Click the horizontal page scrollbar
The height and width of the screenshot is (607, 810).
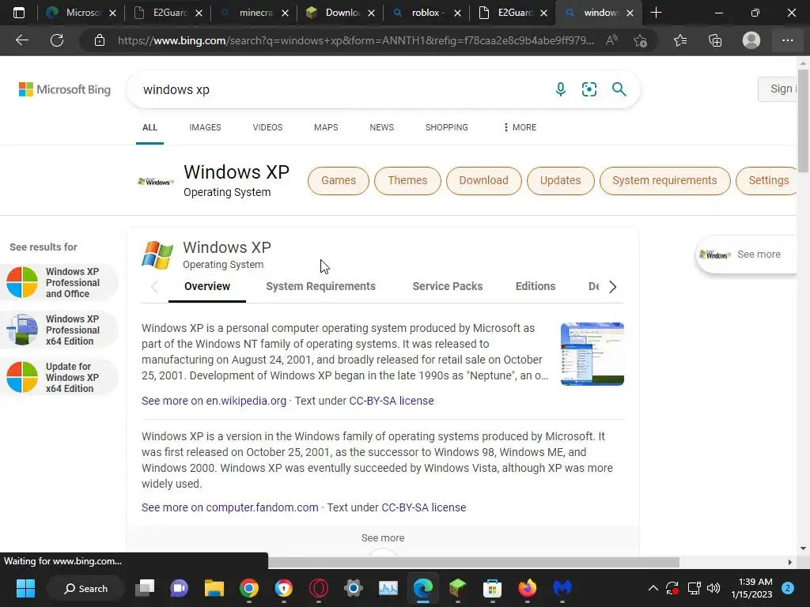click(x=474, y=562)
